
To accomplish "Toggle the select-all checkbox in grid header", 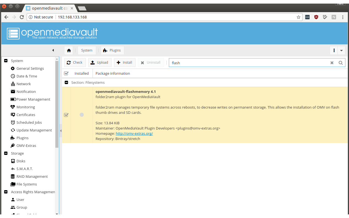I will click(x=66, y=73).
